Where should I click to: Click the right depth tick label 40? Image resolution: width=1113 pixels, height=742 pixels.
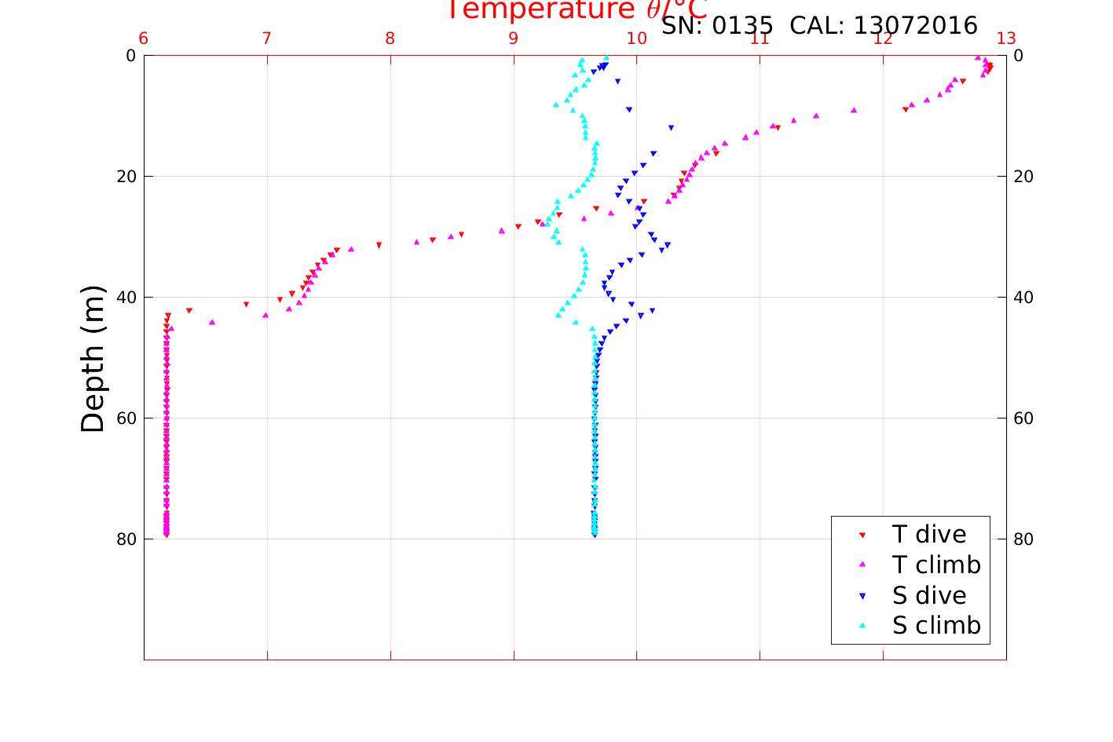1023,298
